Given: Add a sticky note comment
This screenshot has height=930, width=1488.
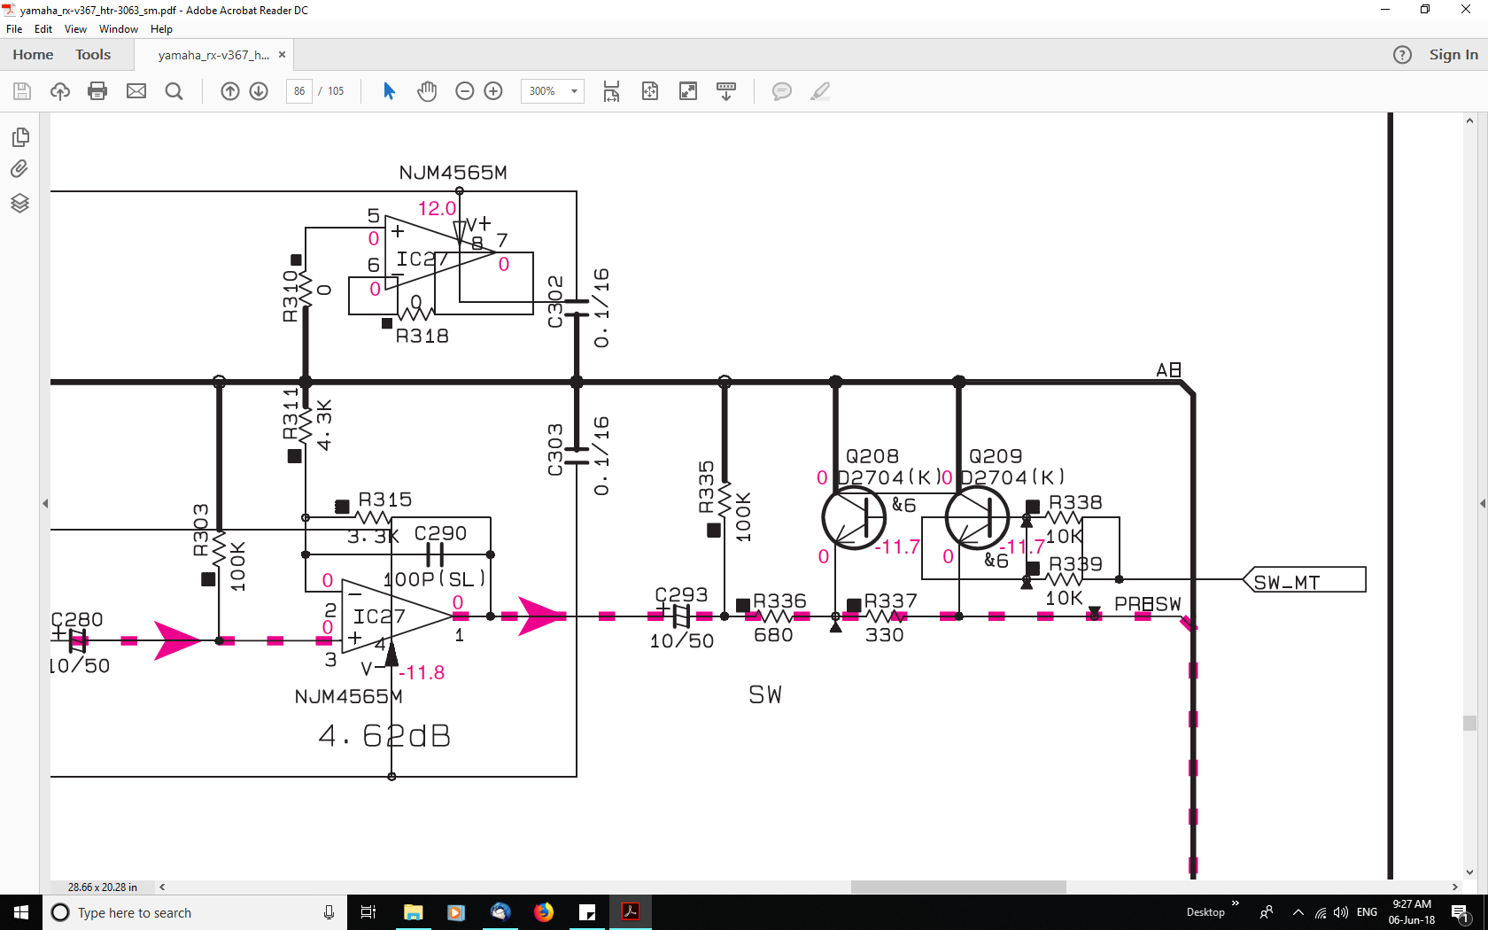Looking at the screenshot, I should [782, 91].
